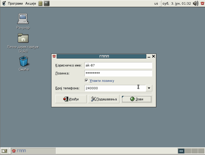The height and width of the screenshot is (155, 205).
Task: Switch to first workspace in pager
Action: (181, 151)
